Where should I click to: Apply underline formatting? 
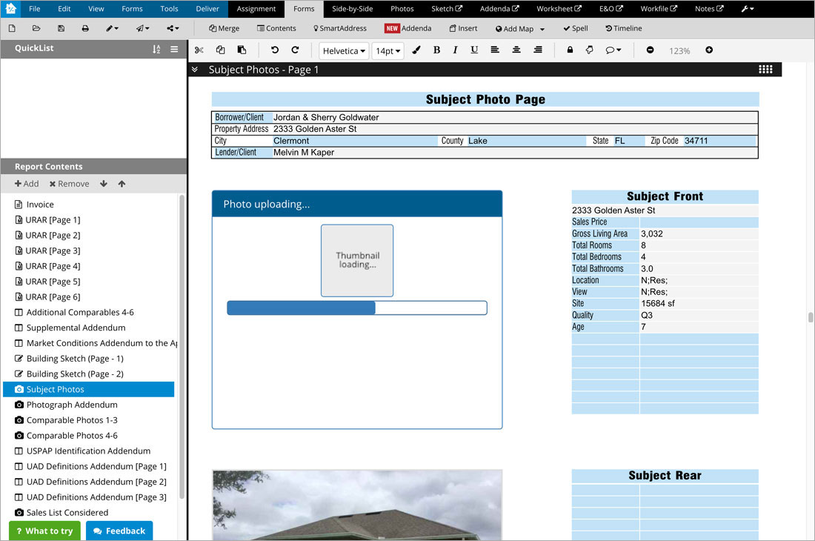(x=474, y=50)
